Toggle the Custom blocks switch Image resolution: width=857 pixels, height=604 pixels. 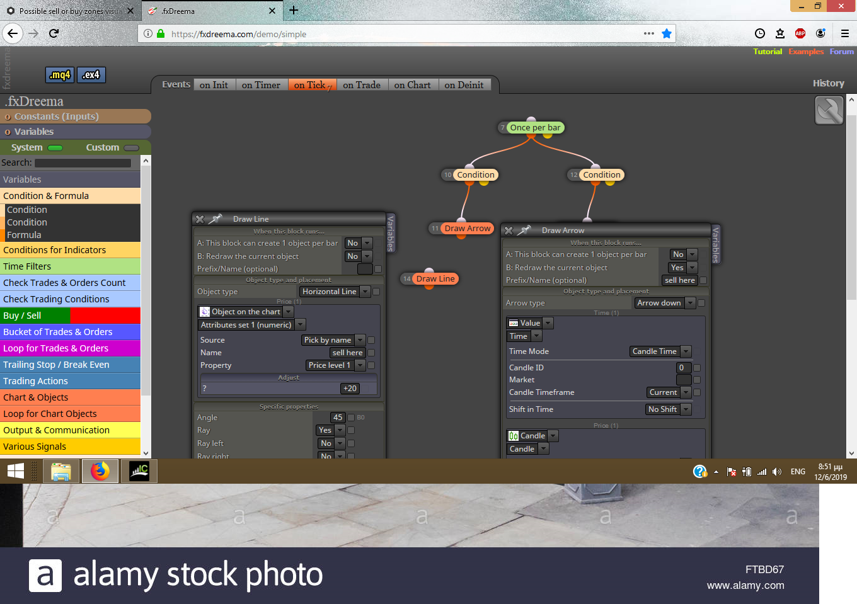click(x=131, y=148)
